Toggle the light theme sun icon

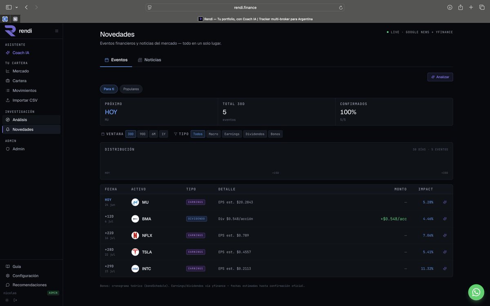[7, 300]
